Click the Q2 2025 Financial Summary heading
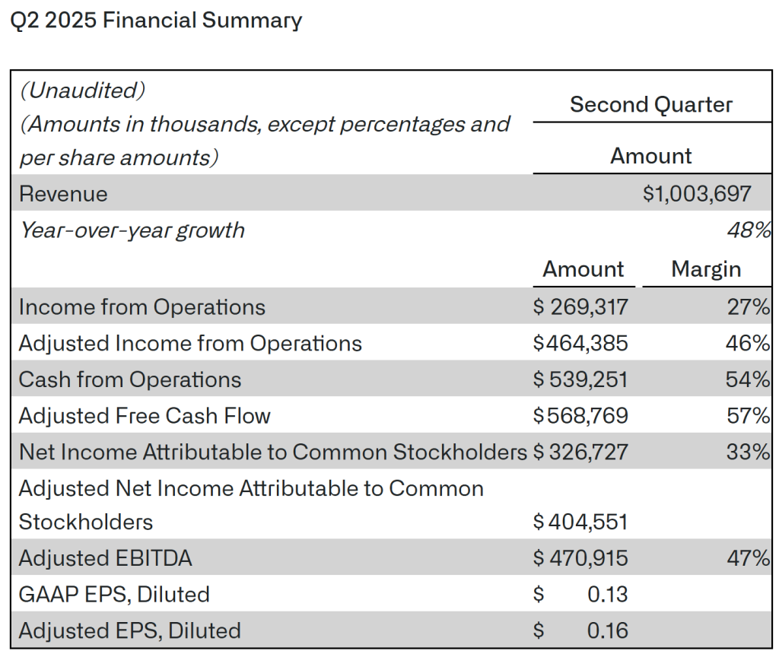 click(x=156, y=21)
